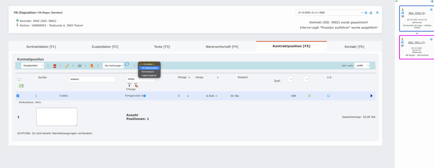434x168 pixels.
Task: Click the person icon in SID 7911 card
Action: coord(403,39)
